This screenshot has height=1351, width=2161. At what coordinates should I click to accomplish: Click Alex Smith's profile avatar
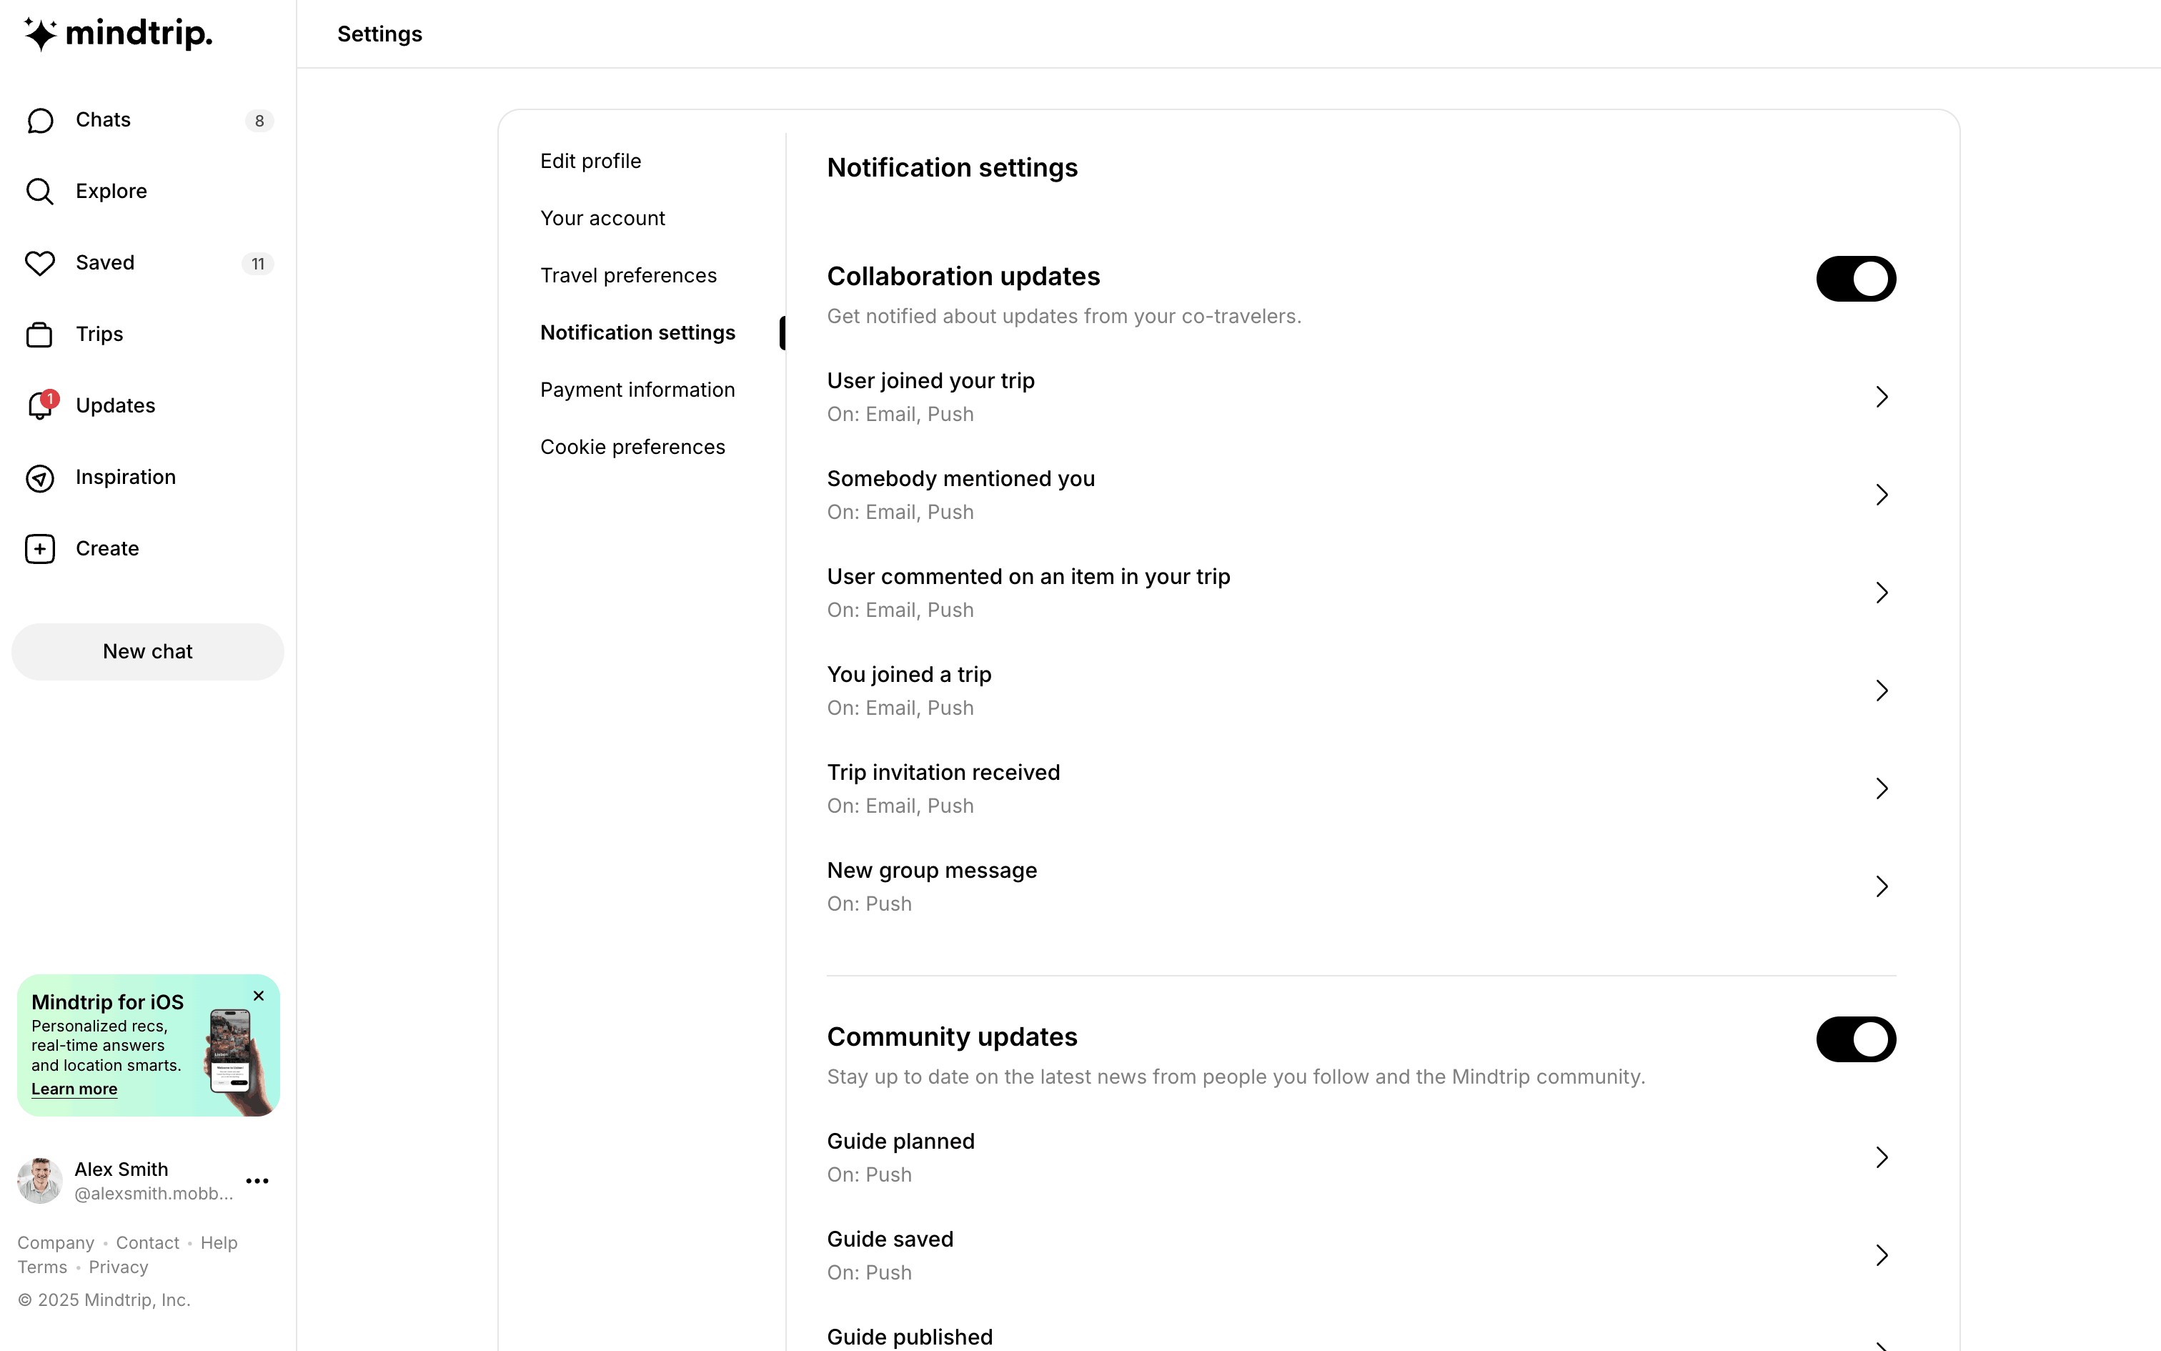40,1181
